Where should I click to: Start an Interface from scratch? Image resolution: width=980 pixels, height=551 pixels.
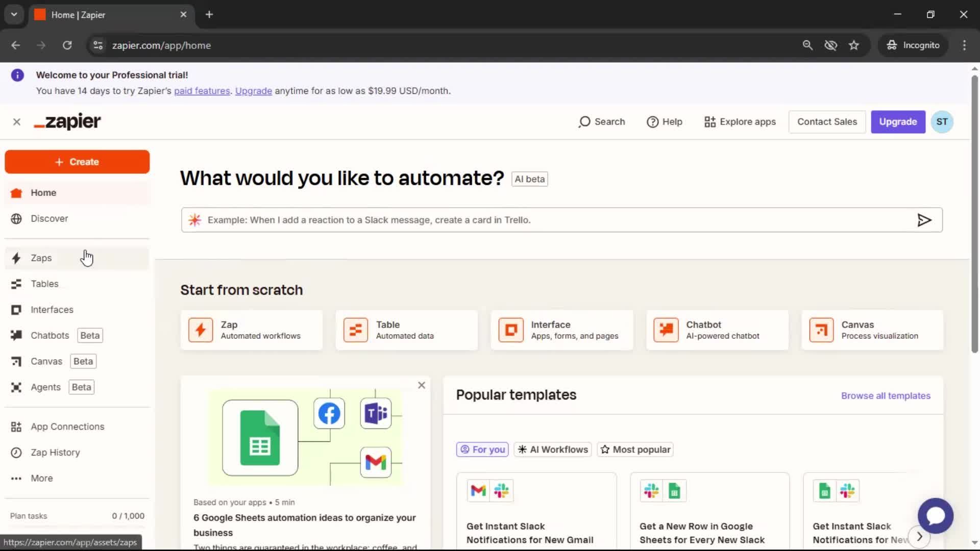562,330
